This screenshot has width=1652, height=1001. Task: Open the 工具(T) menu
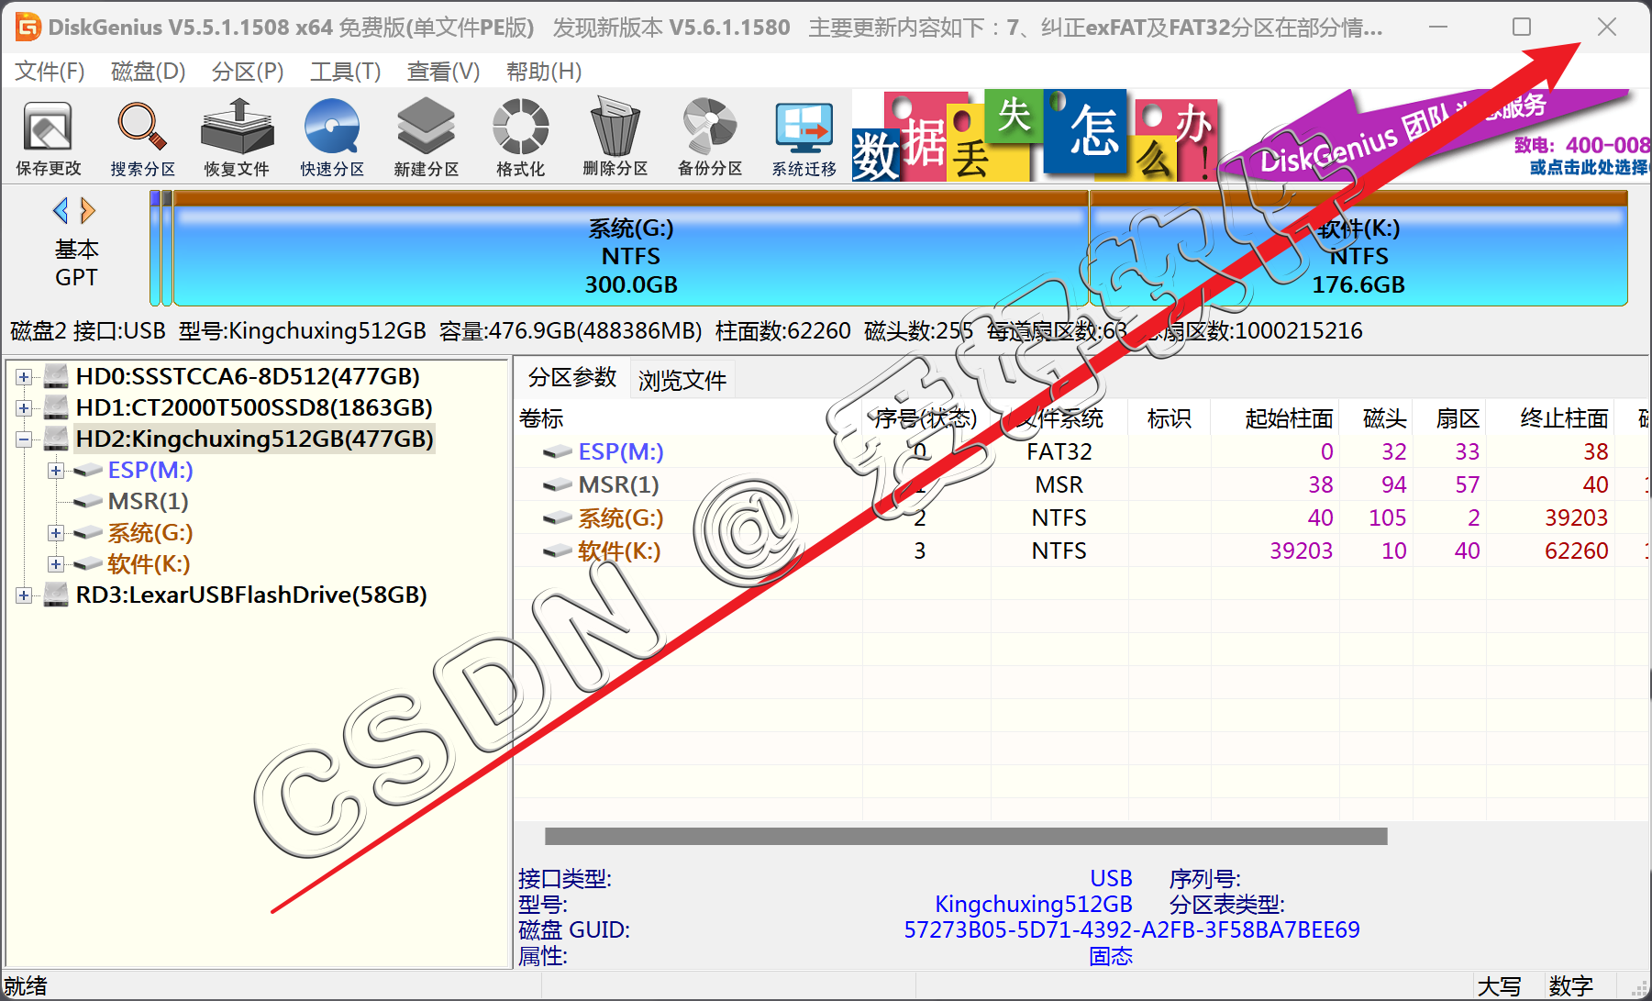345,71
